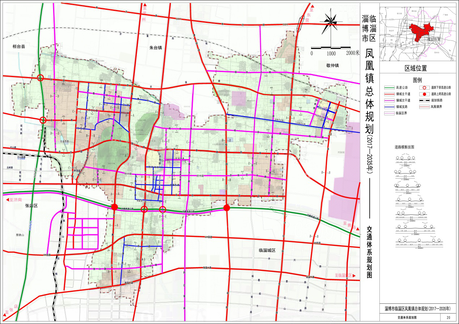
Task: Click the westernmost filled red overpass marker on map
Action: point(114,207)
